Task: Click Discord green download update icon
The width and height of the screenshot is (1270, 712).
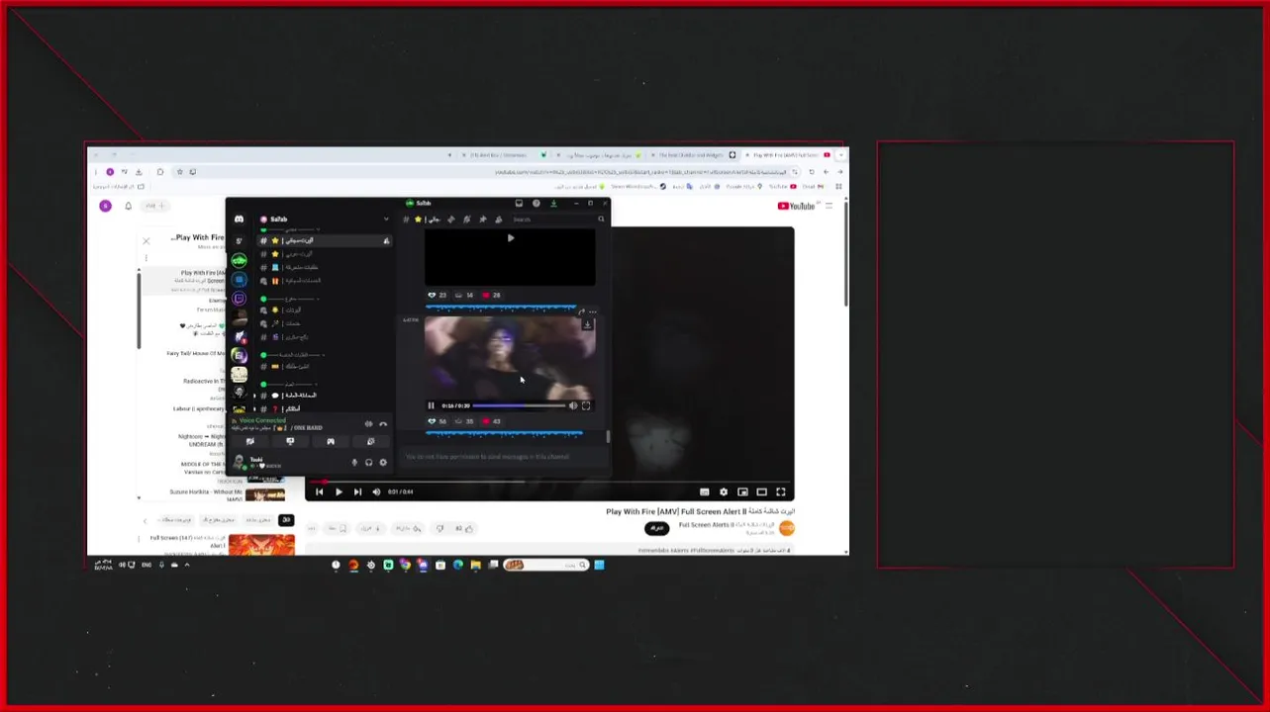Action: pos(553,204)
